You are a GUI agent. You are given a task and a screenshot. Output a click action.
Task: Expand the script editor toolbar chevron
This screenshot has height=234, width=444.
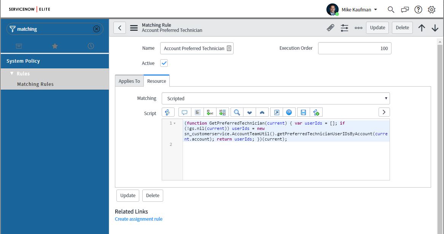tap(384, 112)
